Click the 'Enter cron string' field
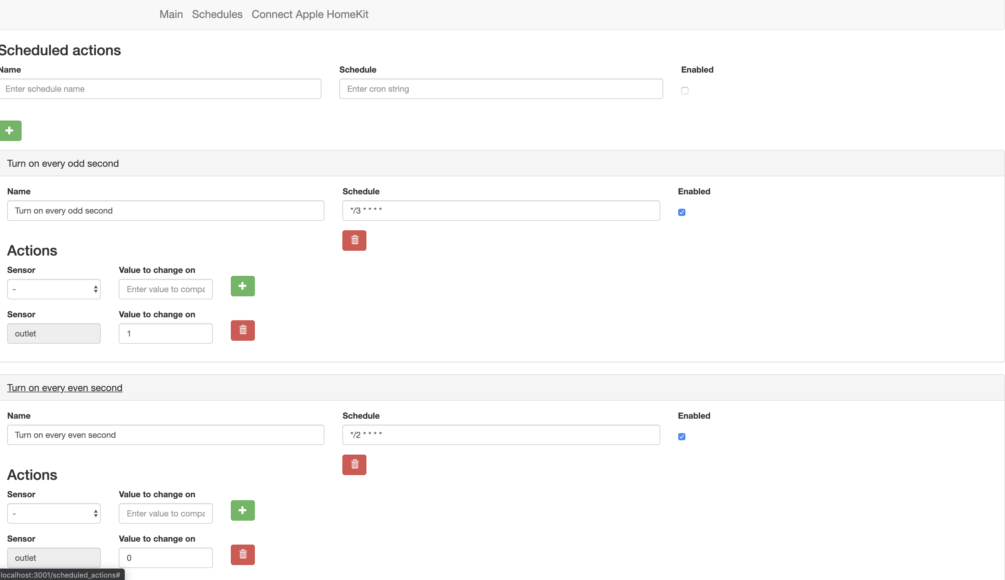This screenshot has height=580, width=1005. pos(500,89)
